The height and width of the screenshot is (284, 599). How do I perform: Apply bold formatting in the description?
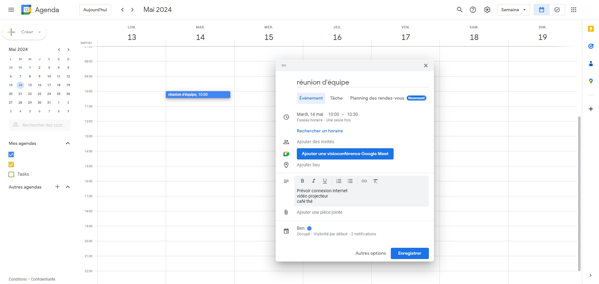pyautogui.click(x=302, y=181)
